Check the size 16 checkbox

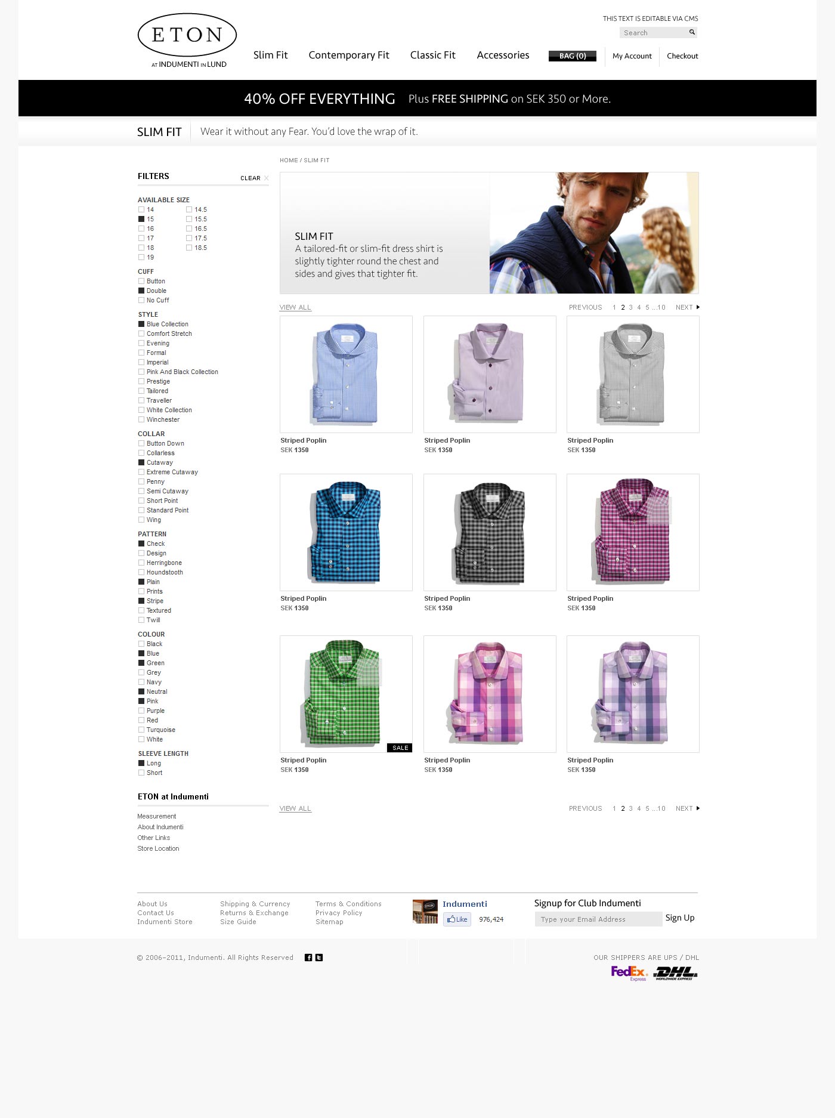141,228
